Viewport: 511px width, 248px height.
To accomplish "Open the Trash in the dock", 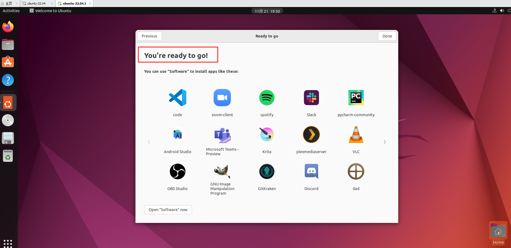I will [8, 156].
